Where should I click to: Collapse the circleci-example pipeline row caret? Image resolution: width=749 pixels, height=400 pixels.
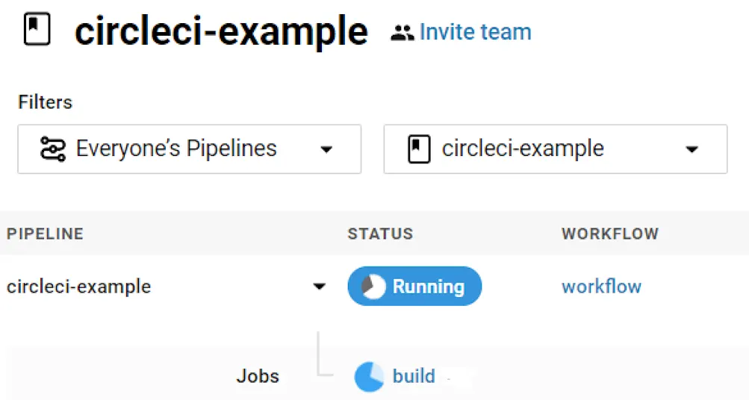(319, 287)
